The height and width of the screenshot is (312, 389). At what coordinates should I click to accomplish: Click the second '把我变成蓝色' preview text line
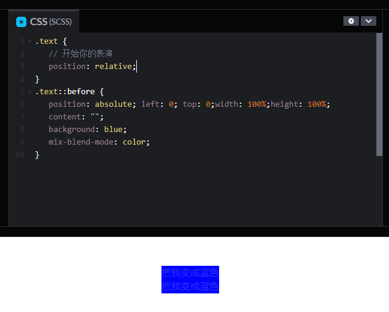[x=190, y=286]
